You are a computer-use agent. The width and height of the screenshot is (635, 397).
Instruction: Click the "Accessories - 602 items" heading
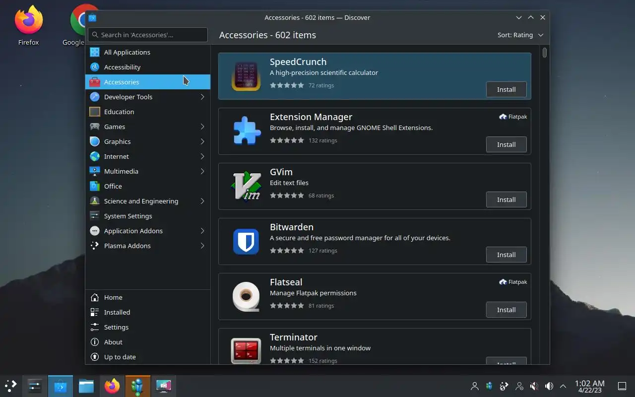(x=267, y=35)
